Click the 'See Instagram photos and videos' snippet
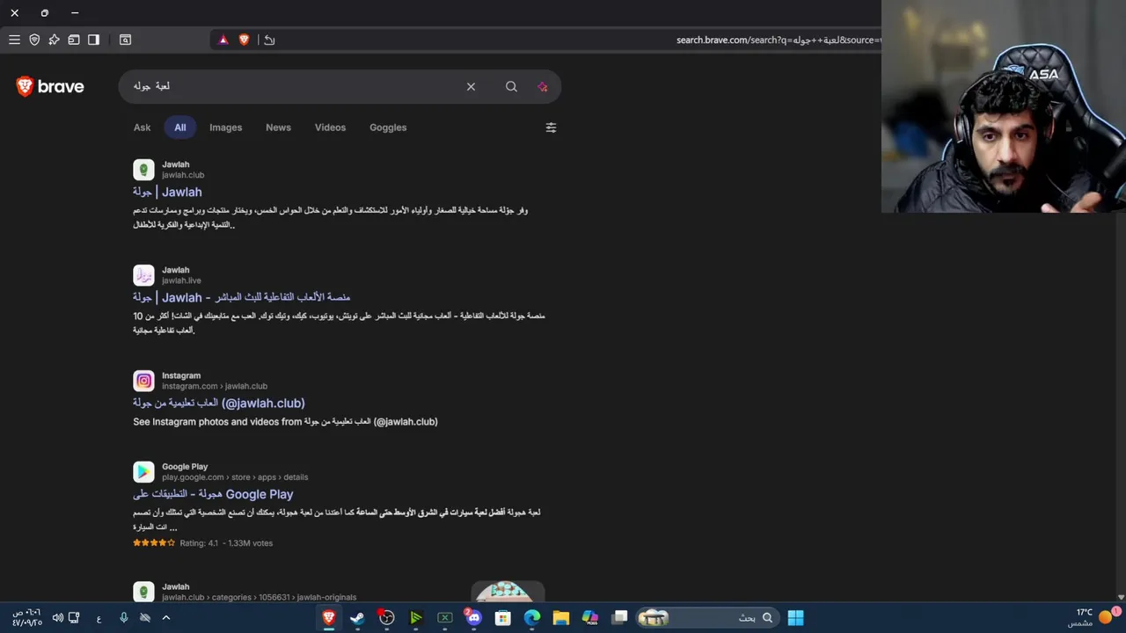 (285, 422)
